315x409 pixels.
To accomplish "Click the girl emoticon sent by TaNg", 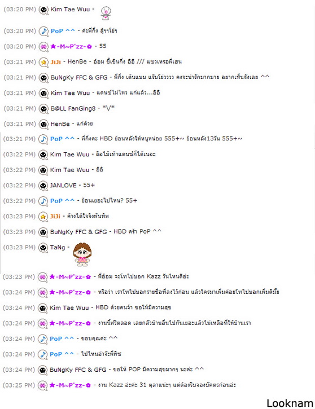I will pyautogui.click(x=82, y=254).
